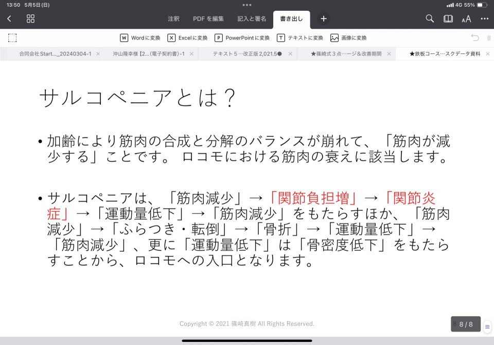
Task: Add a new tool tab with plus
Action: click(x=324, y=19)
